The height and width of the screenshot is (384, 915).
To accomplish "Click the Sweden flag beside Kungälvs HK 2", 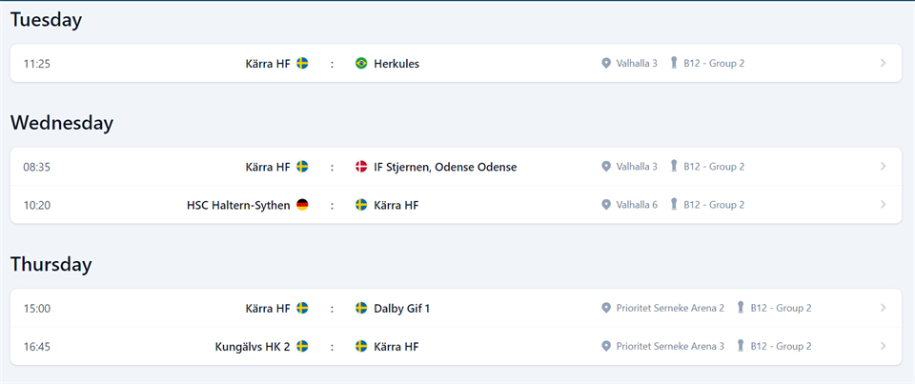I will pyautogui.click(x=302, y=347).
